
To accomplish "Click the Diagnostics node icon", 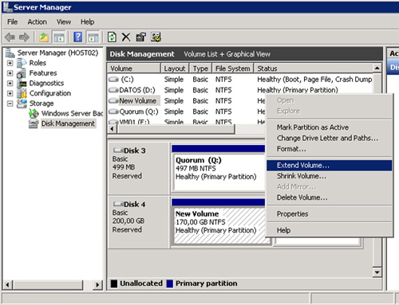I will point(22,83).
